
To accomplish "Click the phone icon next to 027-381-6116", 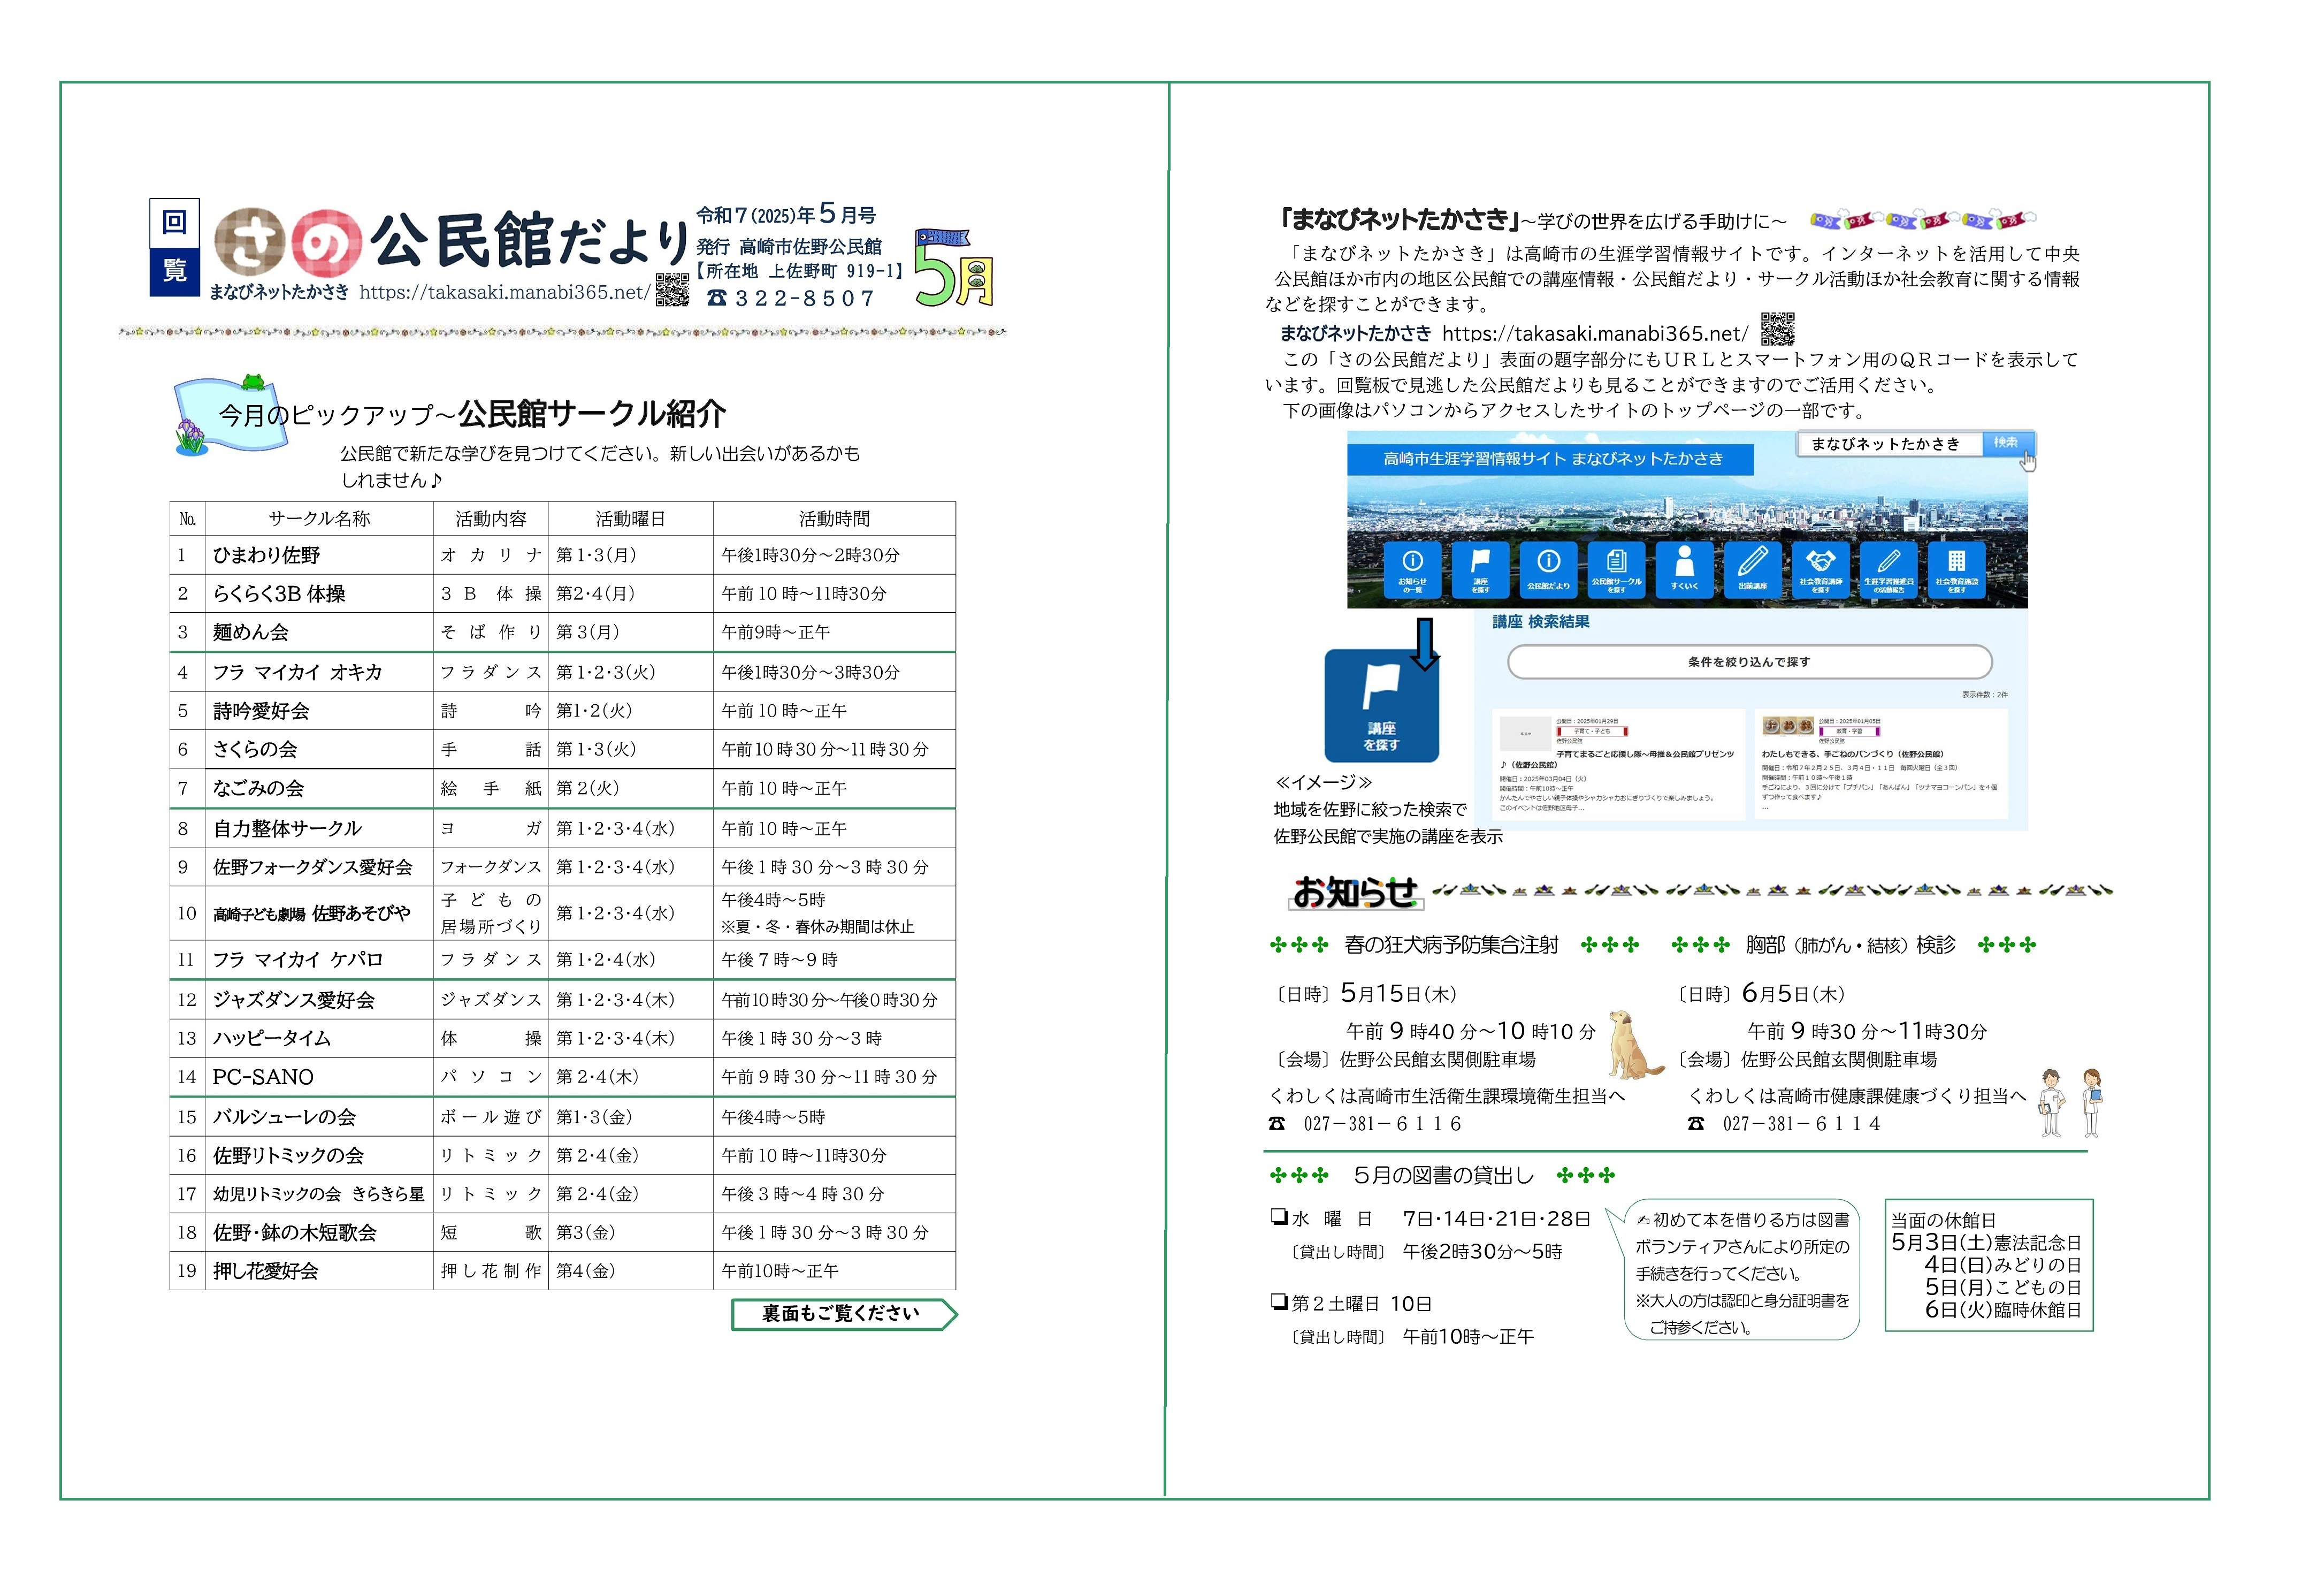I will [x=1277, y=1124].
